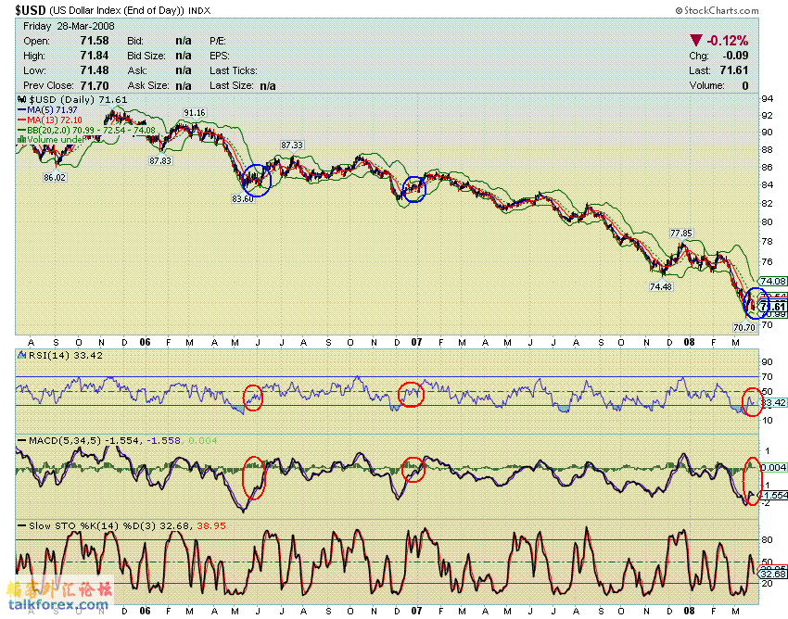The height and width of the screenshot is (619, 788).
Task: Click the Chg value -0.09
Action: pyautogui.click(x=736, y=56)
